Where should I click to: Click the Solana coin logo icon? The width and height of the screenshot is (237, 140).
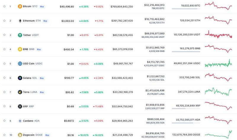click(20, 78)
